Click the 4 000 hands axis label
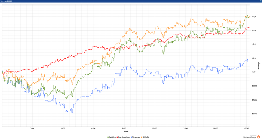 [63, 129]
